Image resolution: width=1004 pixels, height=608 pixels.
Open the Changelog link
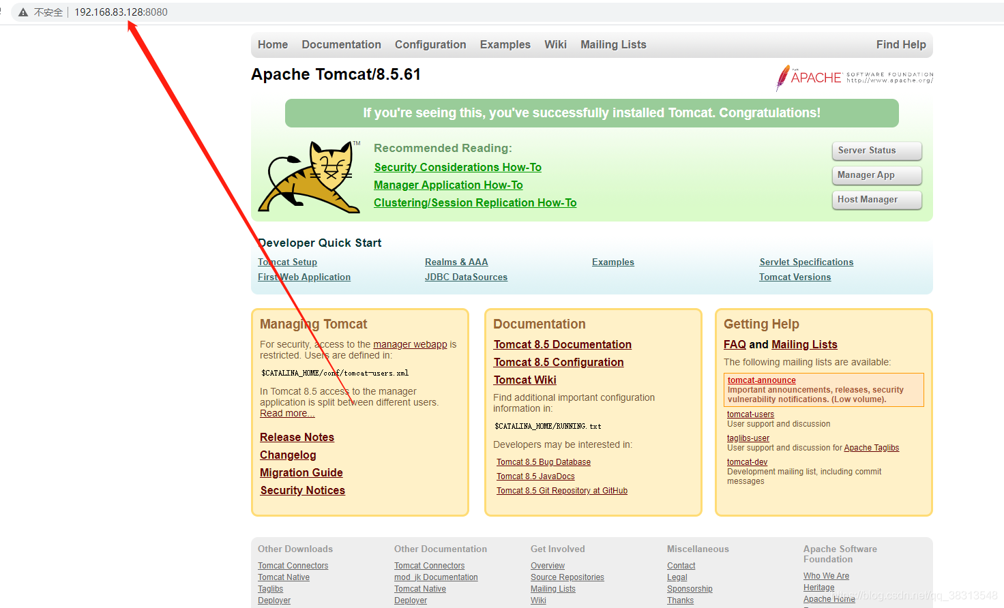[288, 455]
